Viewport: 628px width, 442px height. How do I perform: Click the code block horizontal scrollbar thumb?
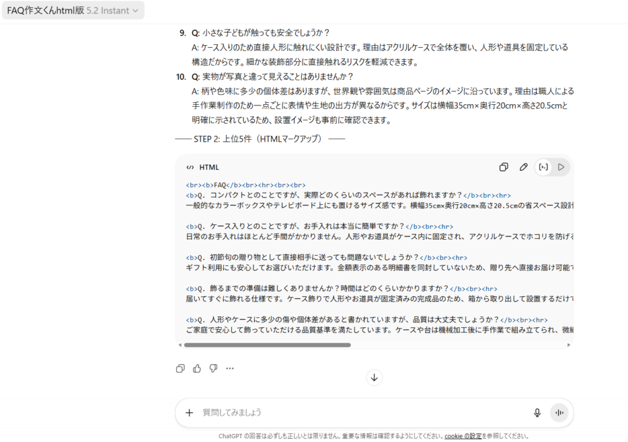click(x=267, y=345)
